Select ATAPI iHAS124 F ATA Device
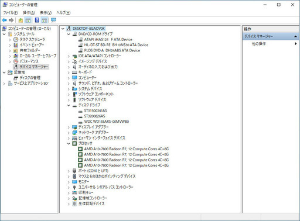The height and width of the screenshot is (221, 300). tap(108, 39)
